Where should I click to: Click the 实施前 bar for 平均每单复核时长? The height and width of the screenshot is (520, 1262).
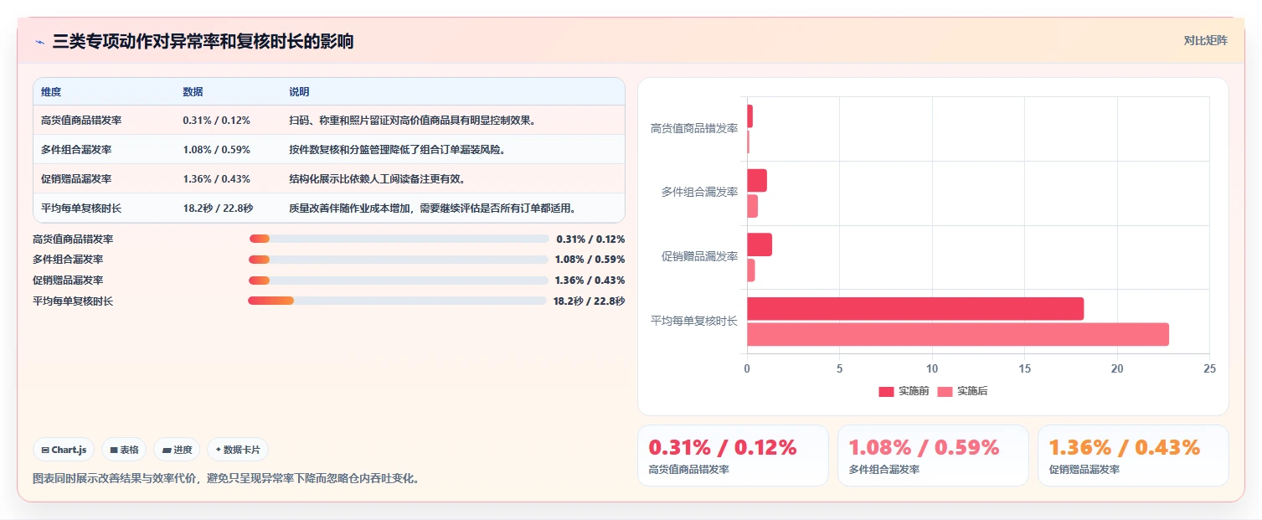click(x=915, y=309)
